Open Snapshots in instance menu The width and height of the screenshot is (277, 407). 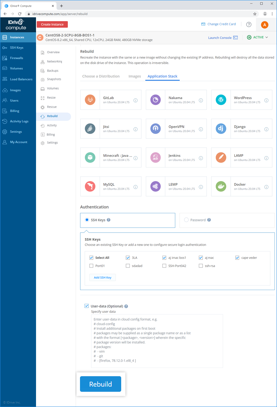(53, 79)
